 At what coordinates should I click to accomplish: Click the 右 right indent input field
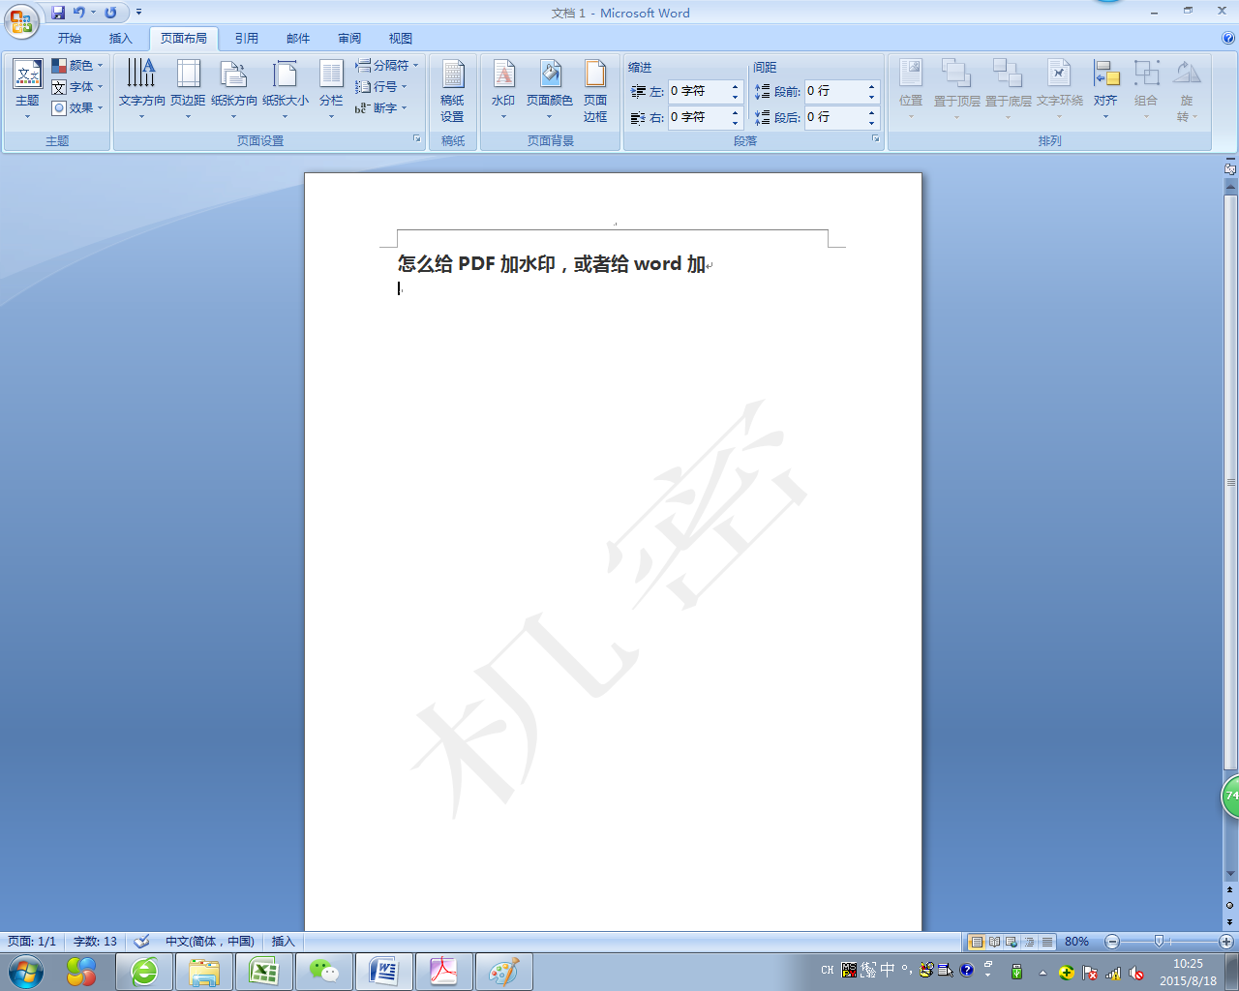pyautogui.click(x=699, y=117)
